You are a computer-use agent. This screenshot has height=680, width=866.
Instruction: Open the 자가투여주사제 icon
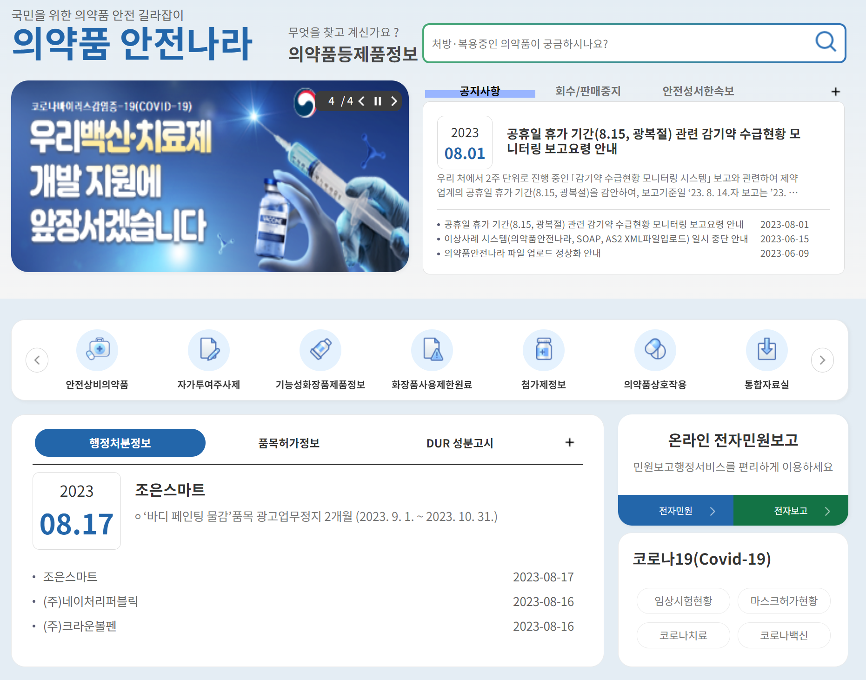coord(209,350)
